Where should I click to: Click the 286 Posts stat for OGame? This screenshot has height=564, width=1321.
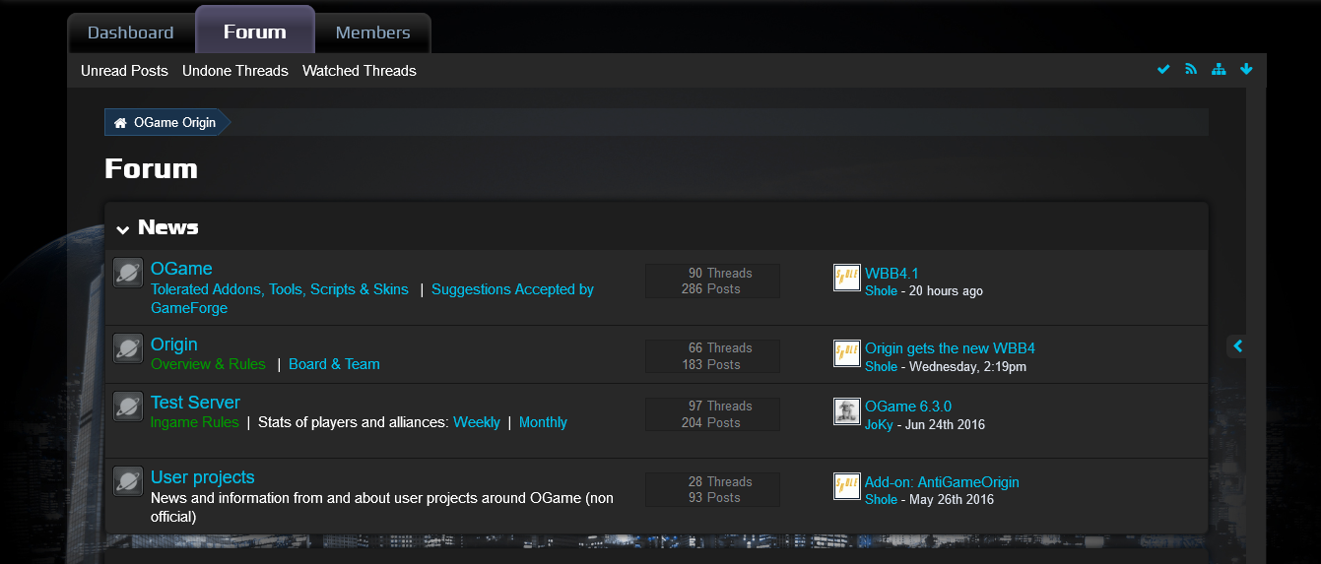point(711,289)
